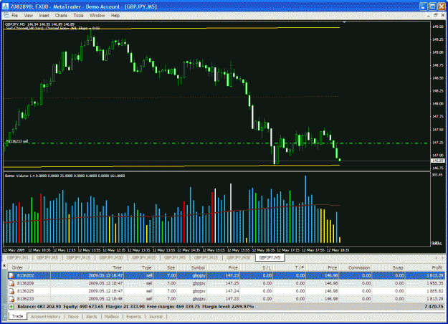448x324 pixels.
Task: Sort orders by the Time column header
Action: point(87,267)
